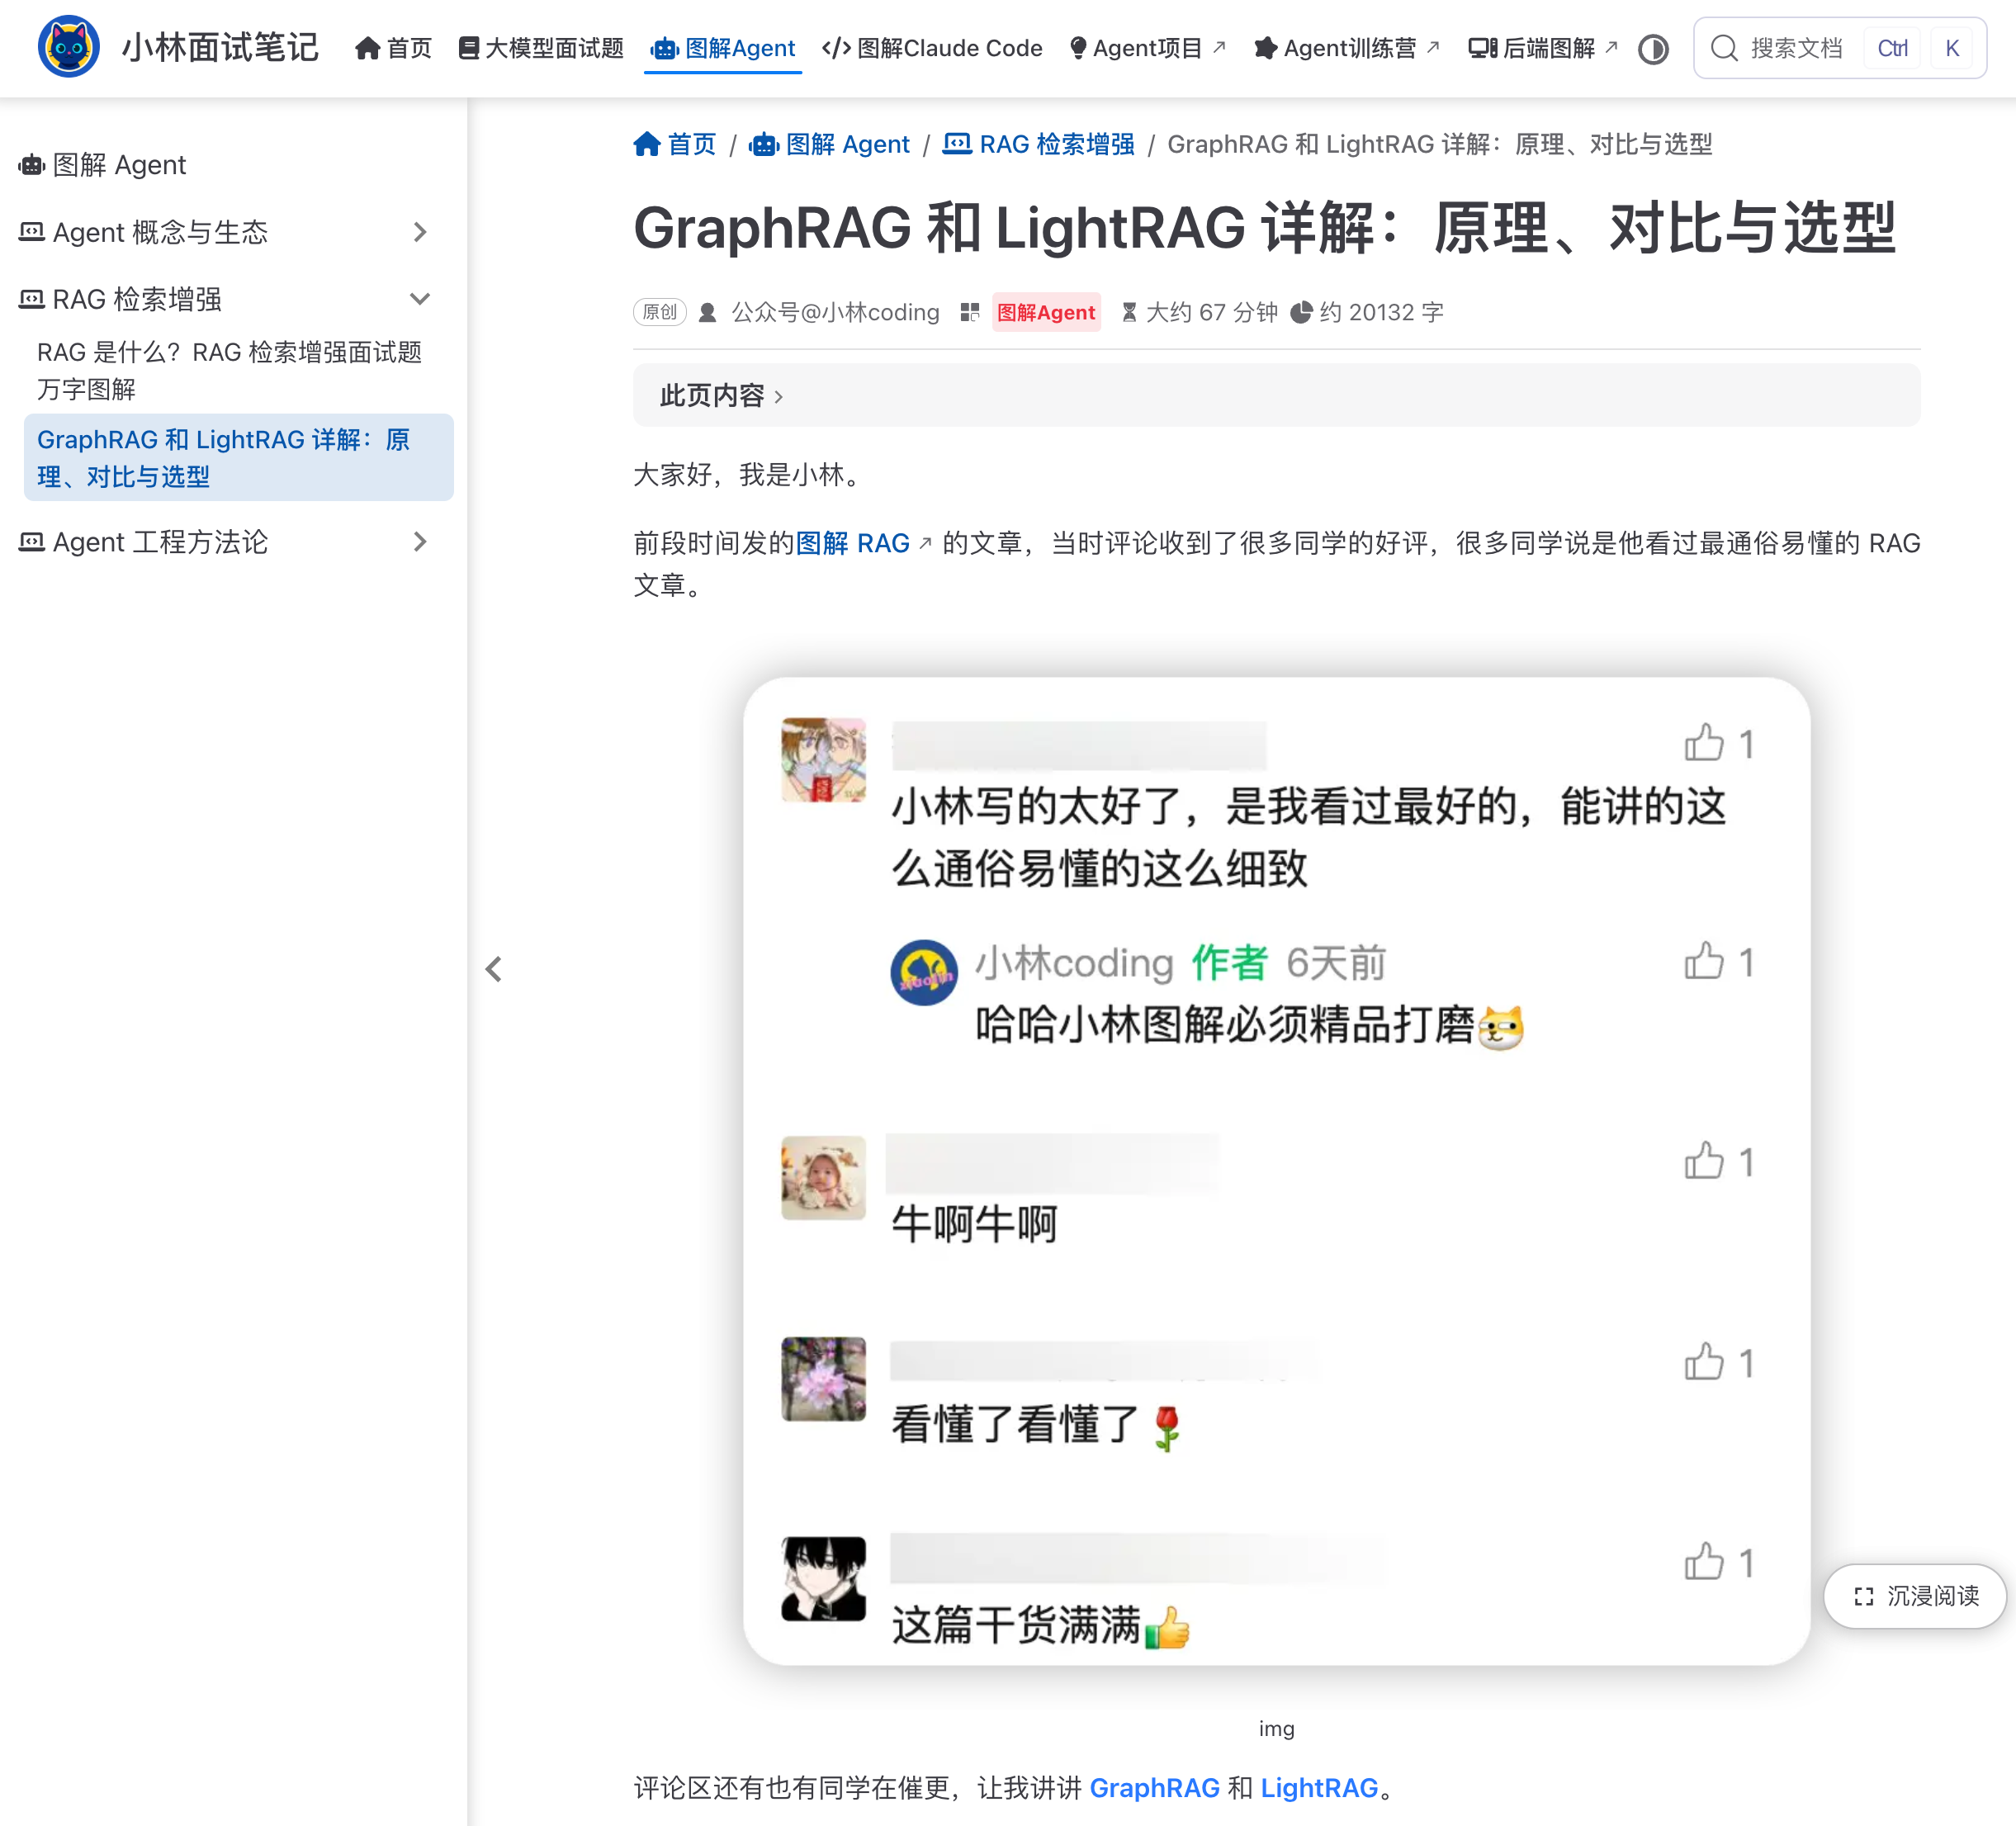Click the article title heading
The height and width of the screenshot is (1826, 2016).
pyautogui.click(x=1264, y=228)
